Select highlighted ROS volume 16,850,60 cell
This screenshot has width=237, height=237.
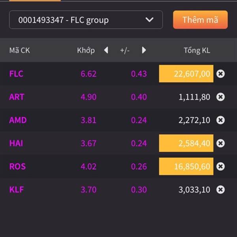186,166
